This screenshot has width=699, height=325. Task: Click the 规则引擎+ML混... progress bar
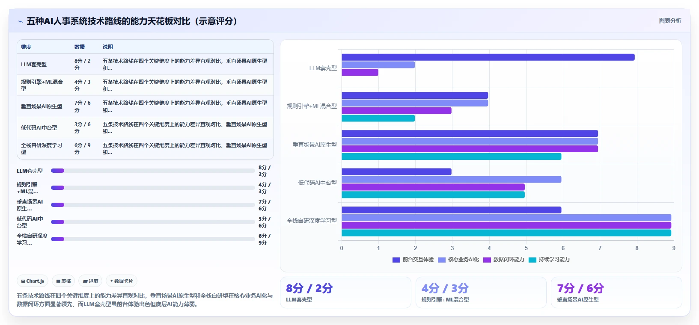click(153, 188)
